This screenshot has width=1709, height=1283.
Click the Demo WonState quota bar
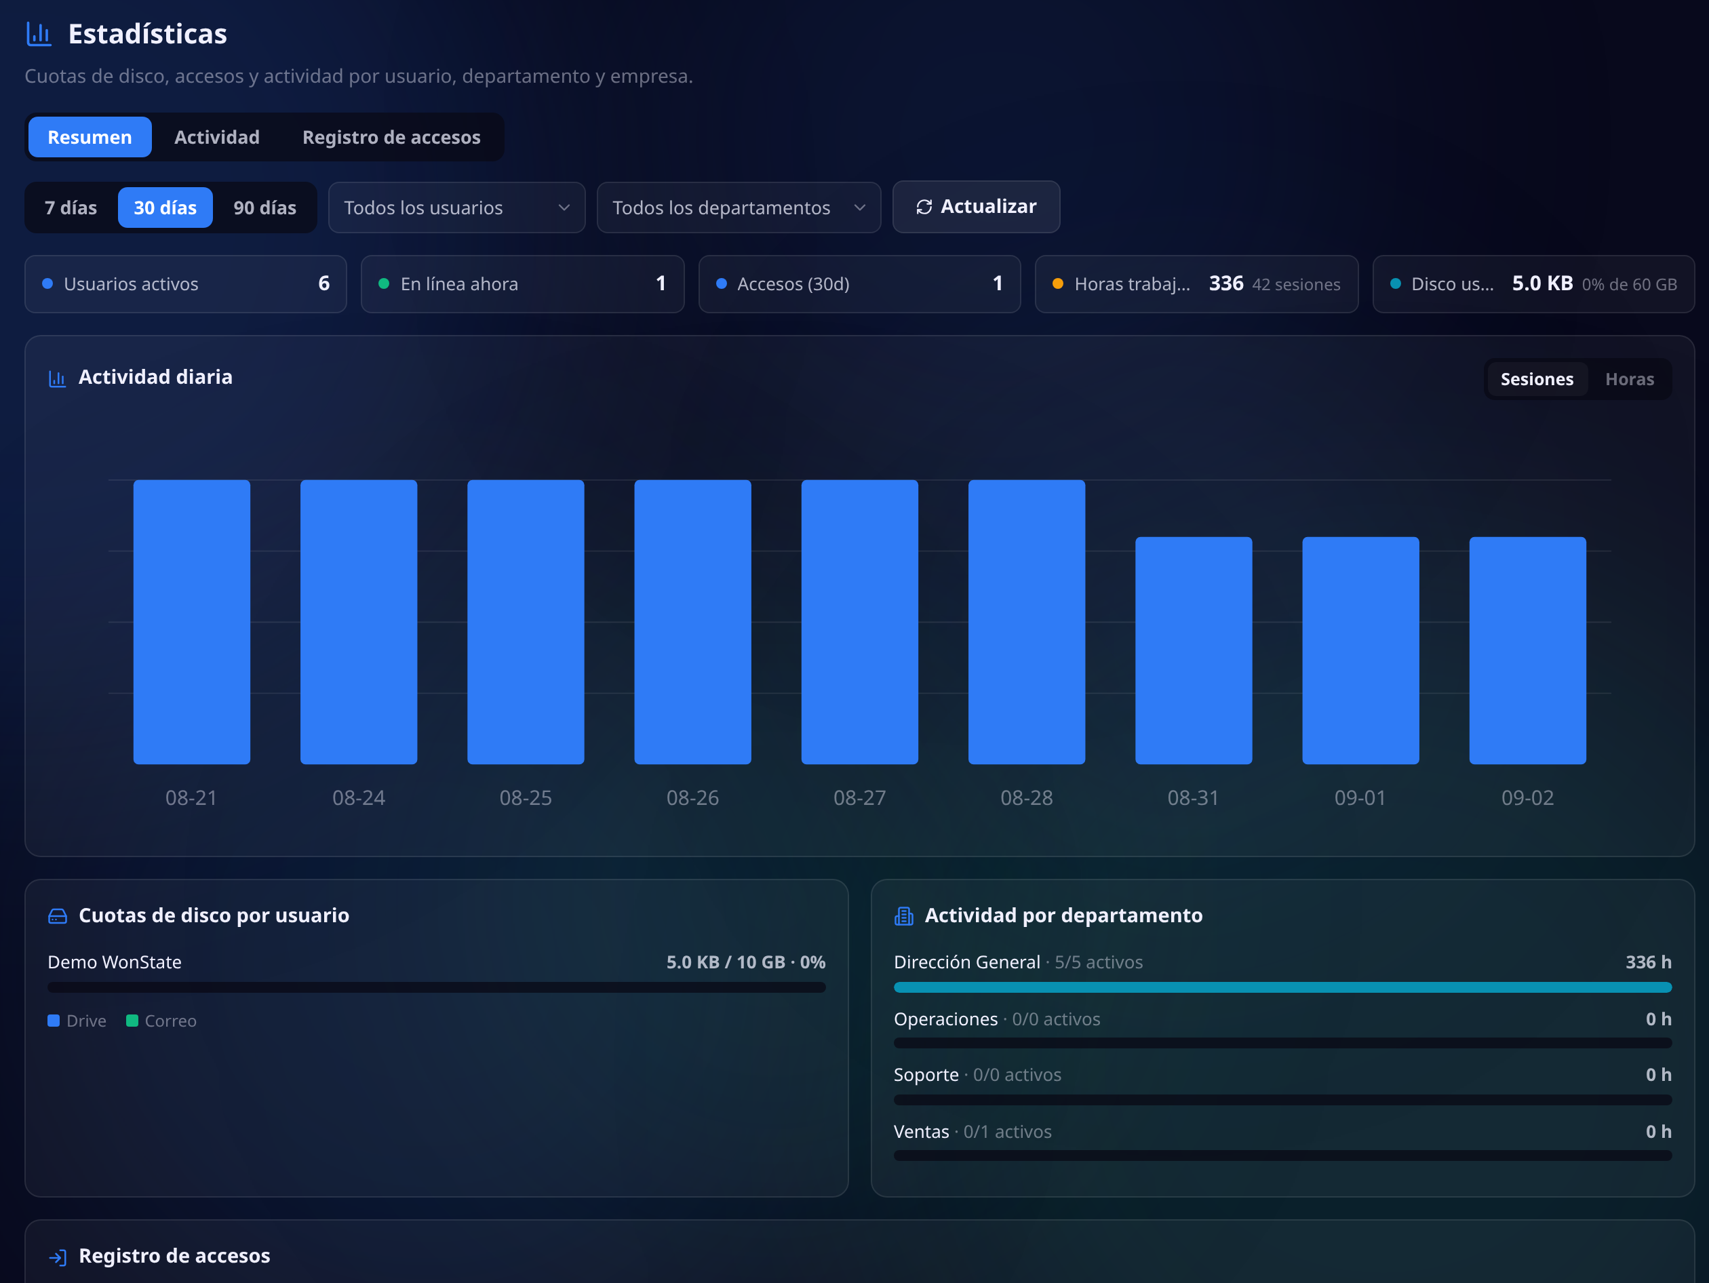tap(437, 987)
